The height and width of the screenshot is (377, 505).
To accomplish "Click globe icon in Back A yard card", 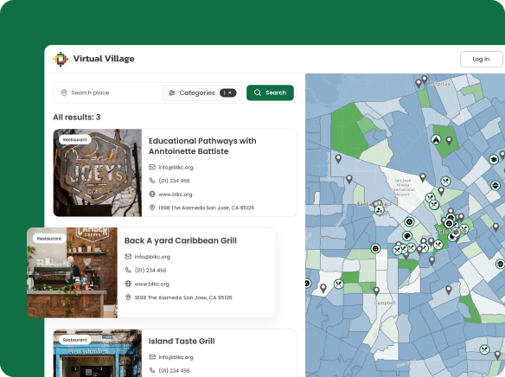I will pyautogui.click(x=128, y=284).
